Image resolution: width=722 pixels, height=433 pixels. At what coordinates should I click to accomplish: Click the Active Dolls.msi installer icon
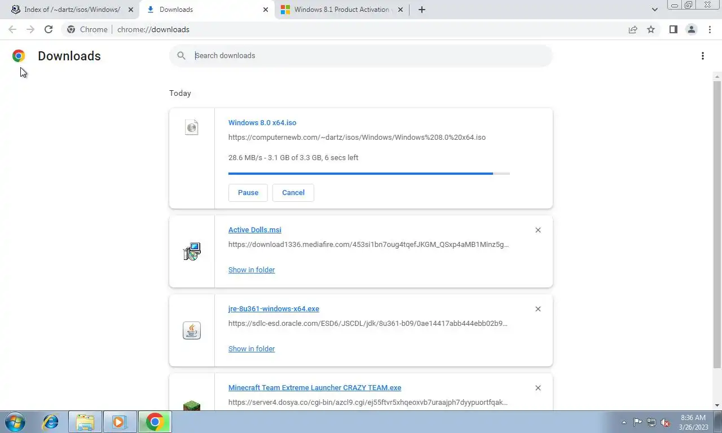coord(192,251)
